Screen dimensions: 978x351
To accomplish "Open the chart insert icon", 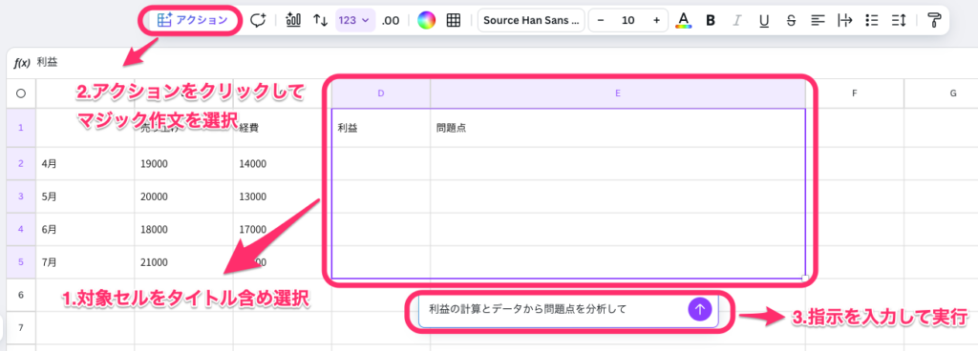I will 293,20.
